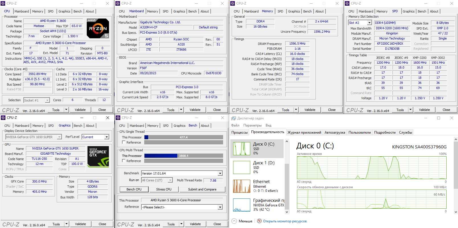Viewport: 458px width, 228px height.
Task: Open the Автозагрузка tab in Task Manager
Action: point(335,132)
